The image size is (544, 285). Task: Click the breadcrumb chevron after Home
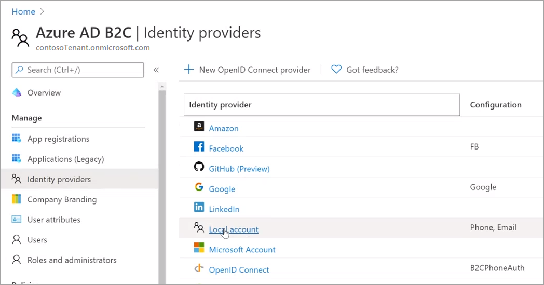(42, 11)
